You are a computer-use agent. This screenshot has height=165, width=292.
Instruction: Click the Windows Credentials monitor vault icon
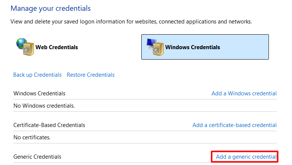[155, 47]
